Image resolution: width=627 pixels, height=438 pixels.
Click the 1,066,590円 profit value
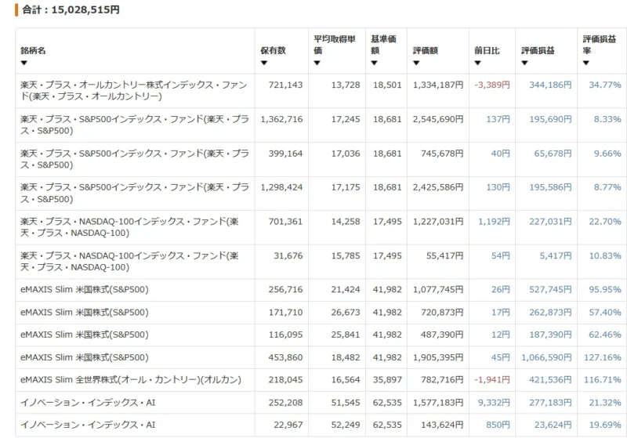point(546,357)
